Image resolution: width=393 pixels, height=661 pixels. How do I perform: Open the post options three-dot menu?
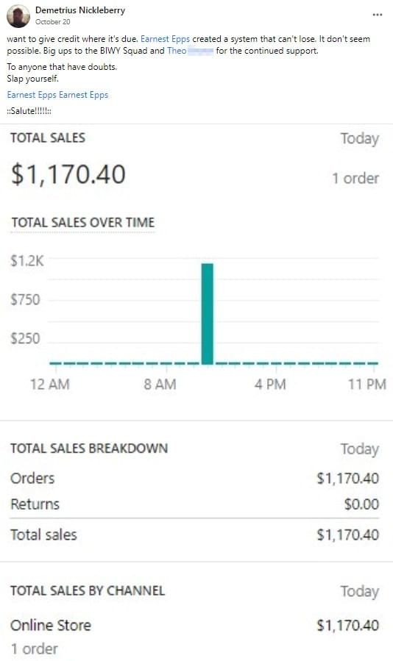[x=378, y=15]
